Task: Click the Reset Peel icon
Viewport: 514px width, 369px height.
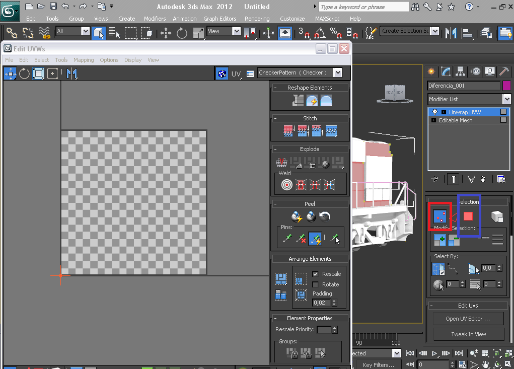Action: (x=325, y=217)
